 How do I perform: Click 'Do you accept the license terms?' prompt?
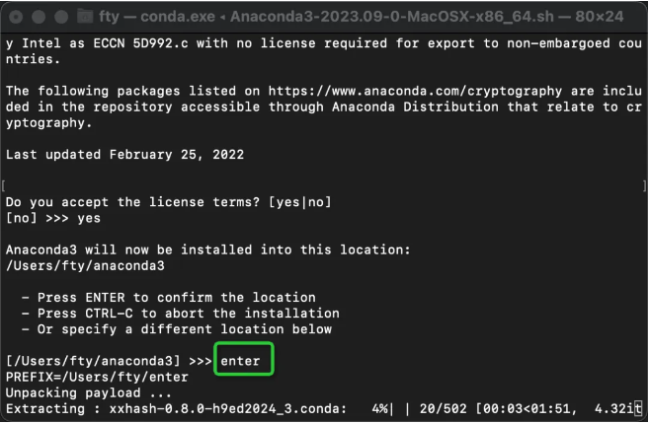(x=128, y=202)
